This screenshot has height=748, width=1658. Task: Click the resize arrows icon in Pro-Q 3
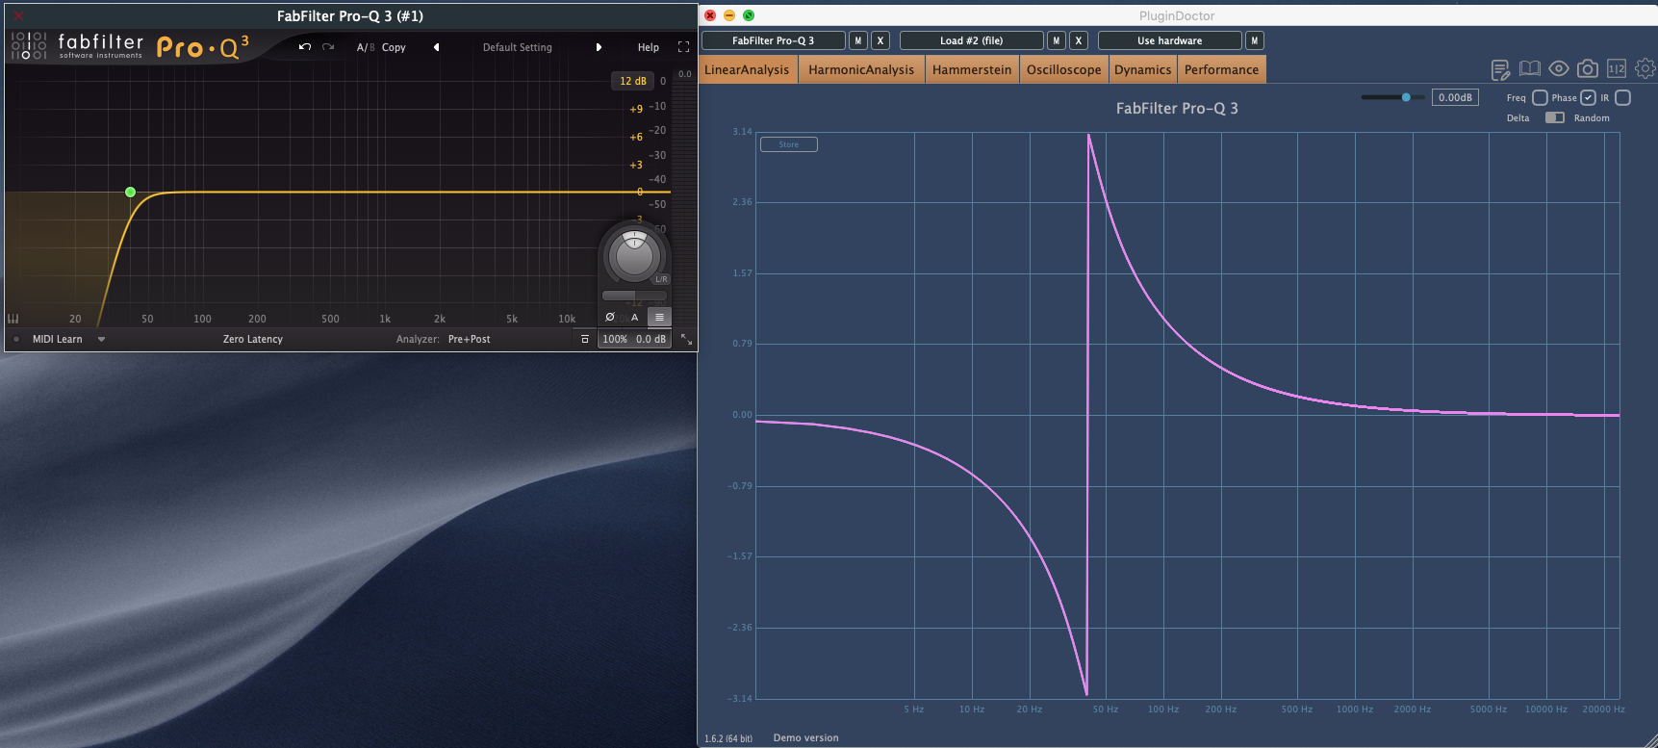[x=686, y=339]
